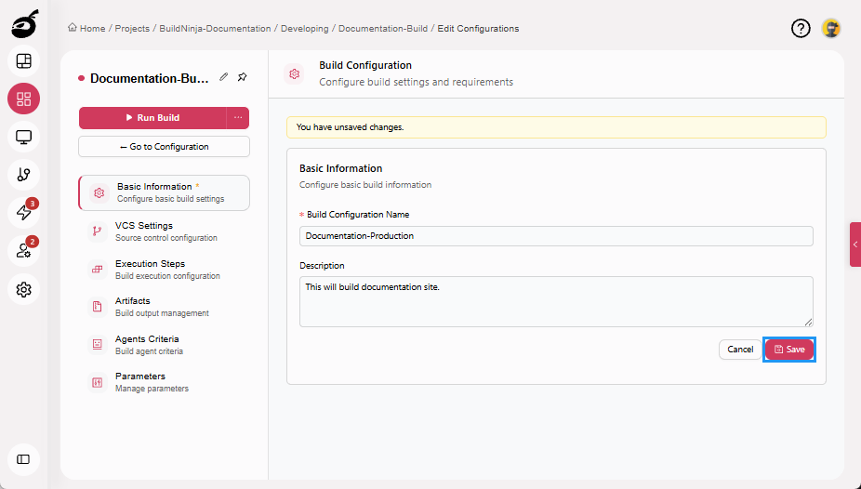The width and height of the screenshot is (861, 489).
Task: Open Documentation-Build breadcrumb link
Action: (x=383, y=28)
